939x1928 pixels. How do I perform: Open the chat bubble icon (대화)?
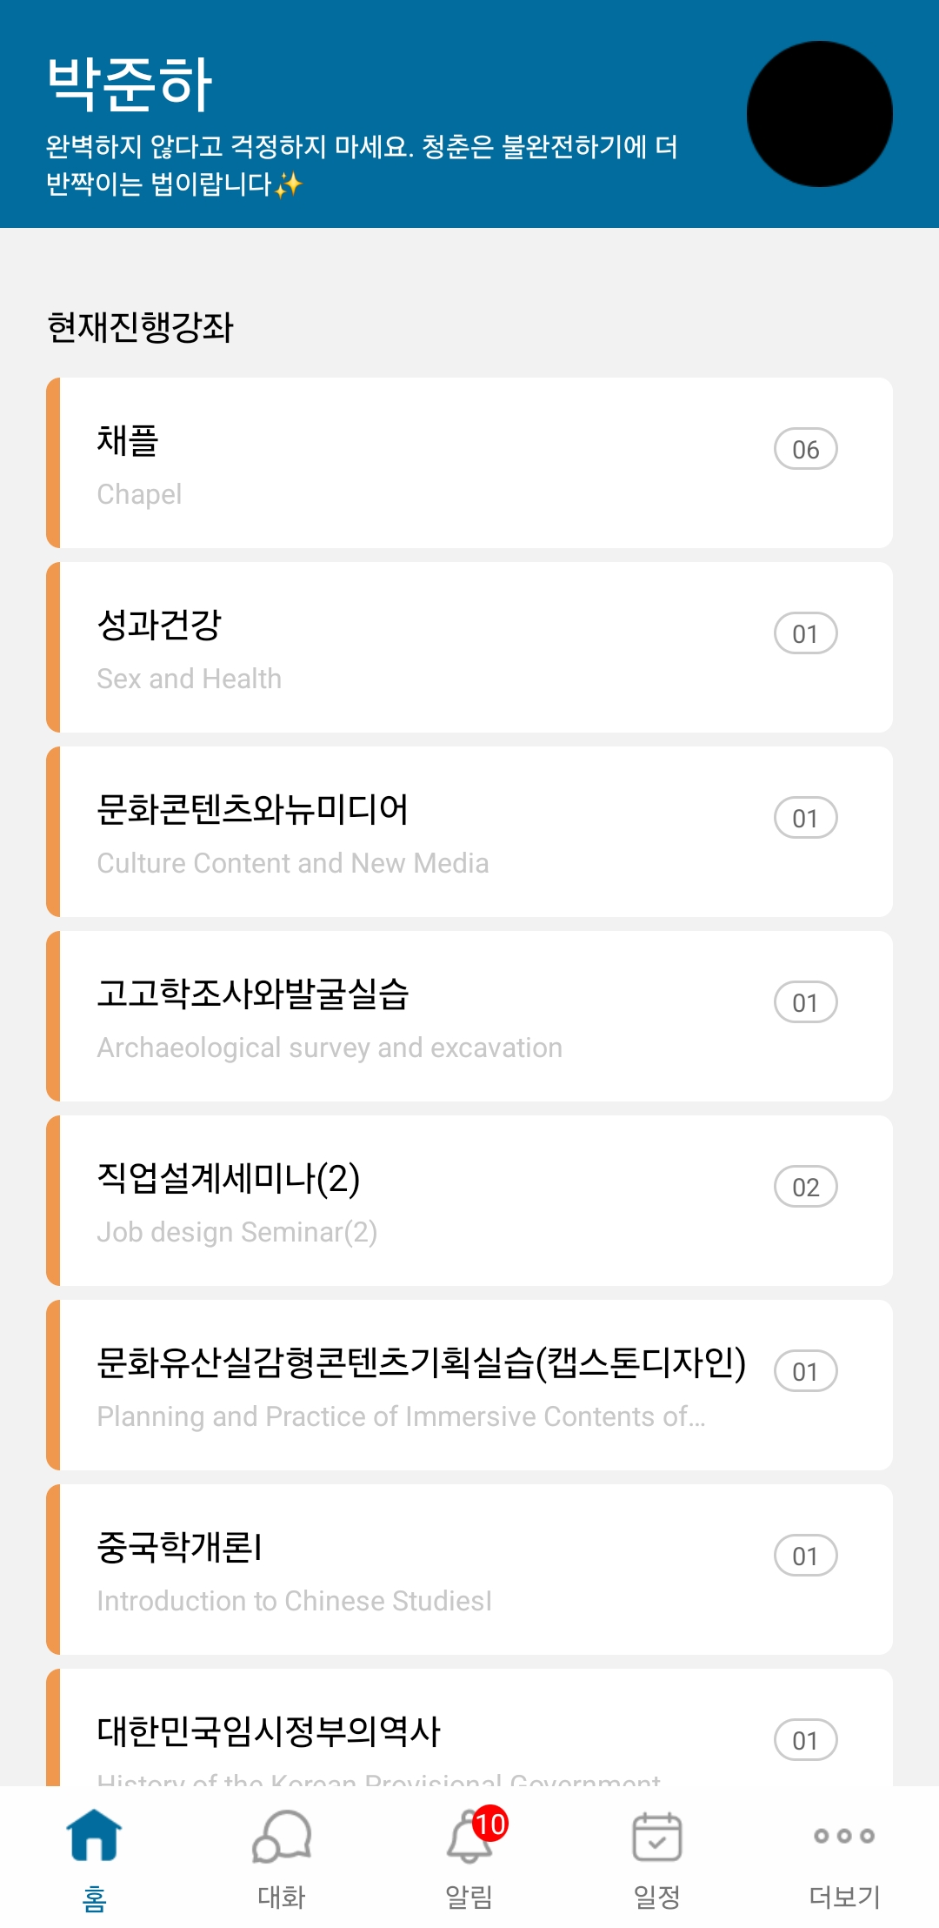click(282, 1837)
